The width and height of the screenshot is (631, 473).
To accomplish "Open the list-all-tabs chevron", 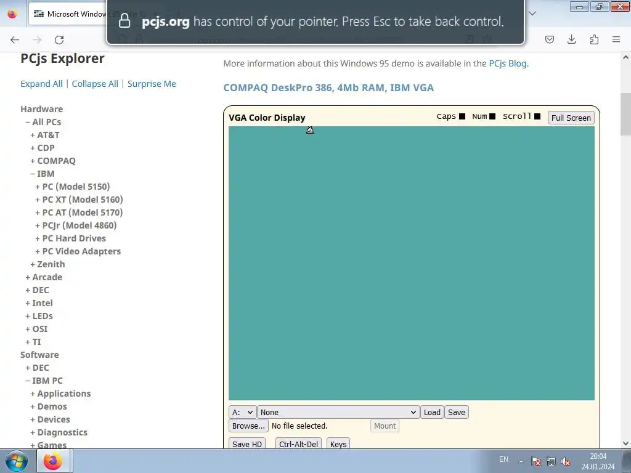I will pyautogui.click(x=532, y=14).
